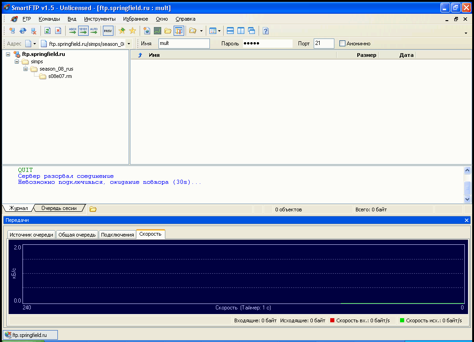
Task: Tile windows vertically
Action: (x=241, y=31)
